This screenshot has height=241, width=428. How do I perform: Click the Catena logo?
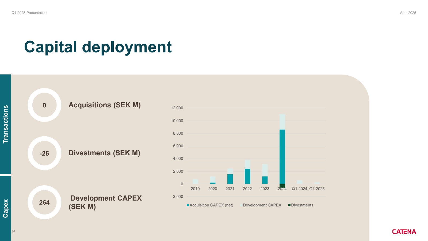404,232
